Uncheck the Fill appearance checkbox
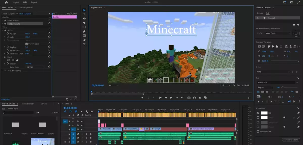This screenshot has height=145, width=303. coord(258,113)
